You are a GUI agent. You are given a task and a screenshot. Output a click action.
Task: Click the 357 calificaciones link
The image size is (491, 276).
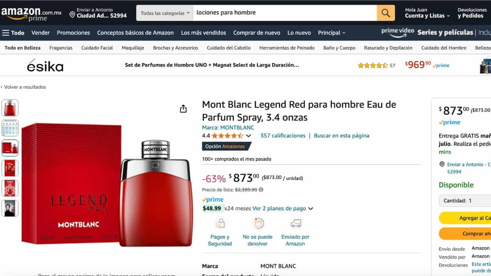point(283,136)
